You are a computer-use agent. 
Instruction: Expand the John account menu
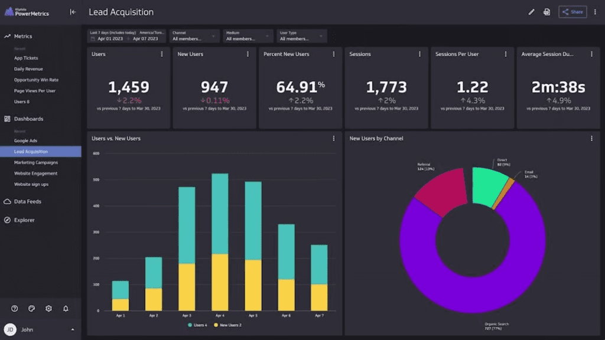pyautogui.click(x=73, y=329)
